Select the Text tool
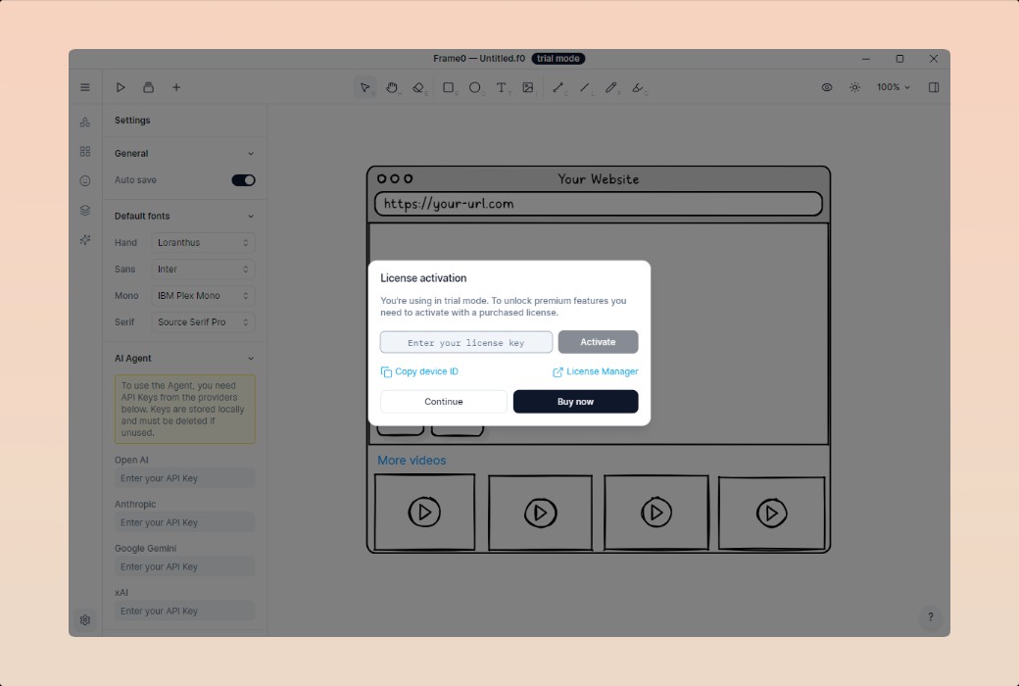The width and height of the screenshot is (1019, 686). tap(502, 87)
